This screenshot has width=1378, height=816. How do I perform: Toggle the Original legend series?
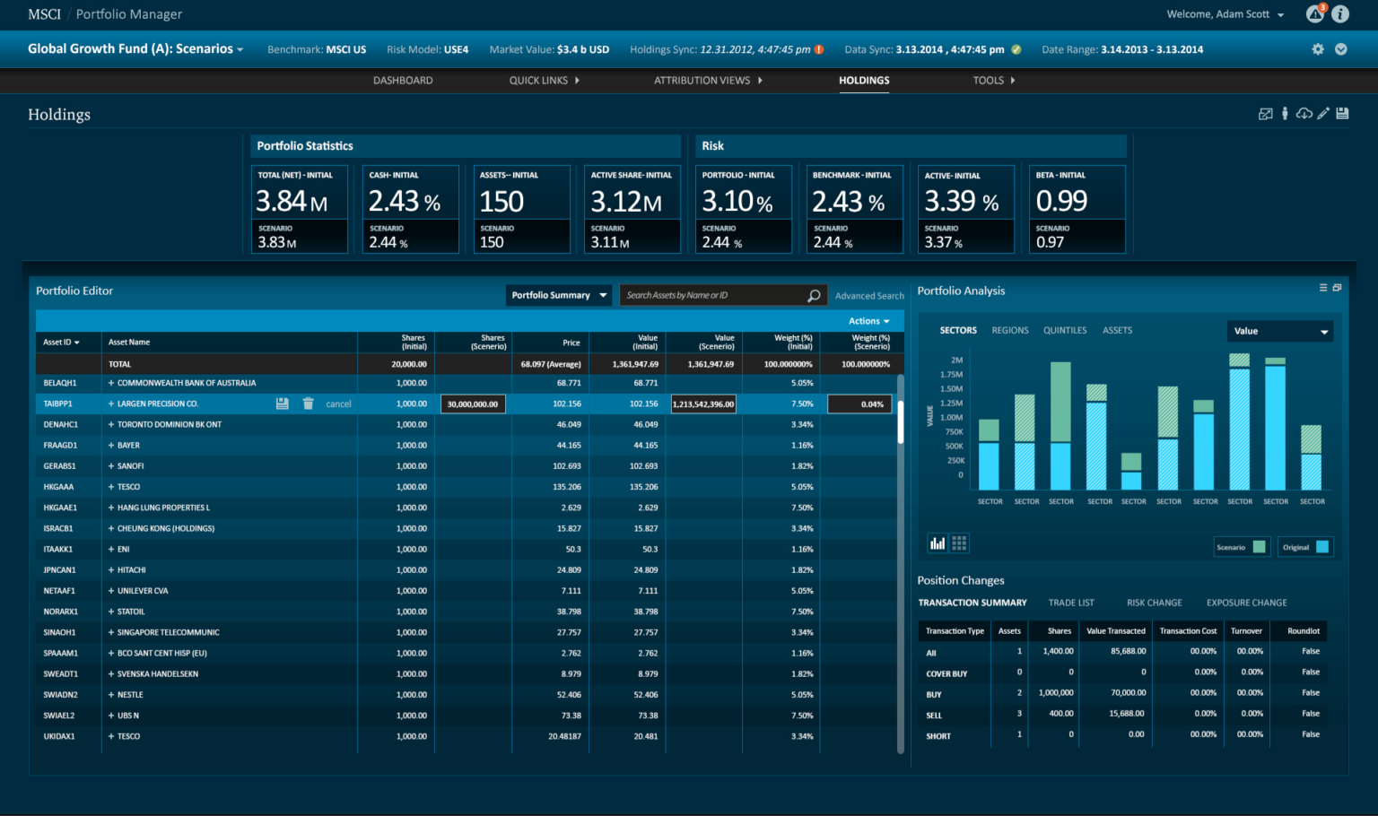pyautogui.click(x=1305, y=547)
